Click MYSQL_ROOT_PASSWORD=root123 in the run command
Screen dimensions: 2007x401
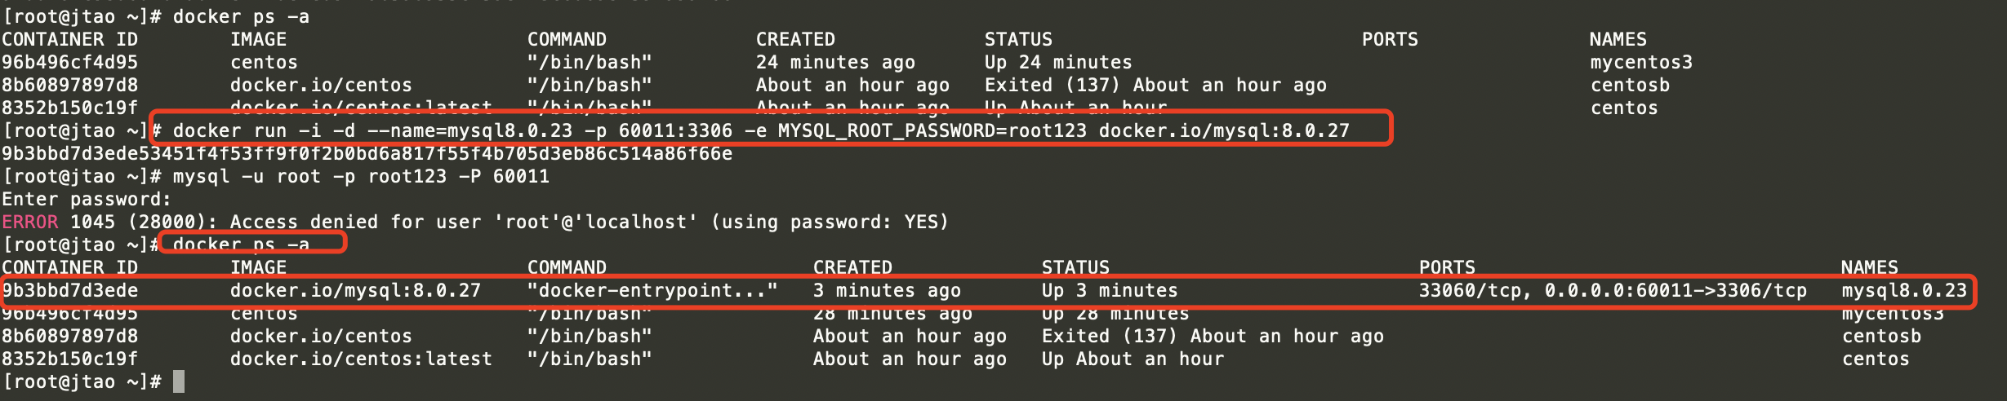932,130
